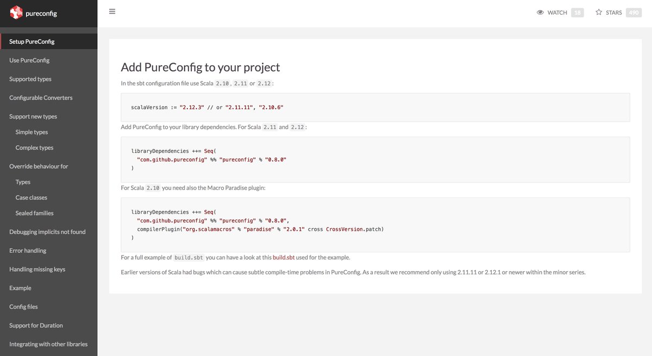The image size is (652, 356).
Task: Toggle the sidebar hamburger menu icon
Action: click(x=112, y=11)
